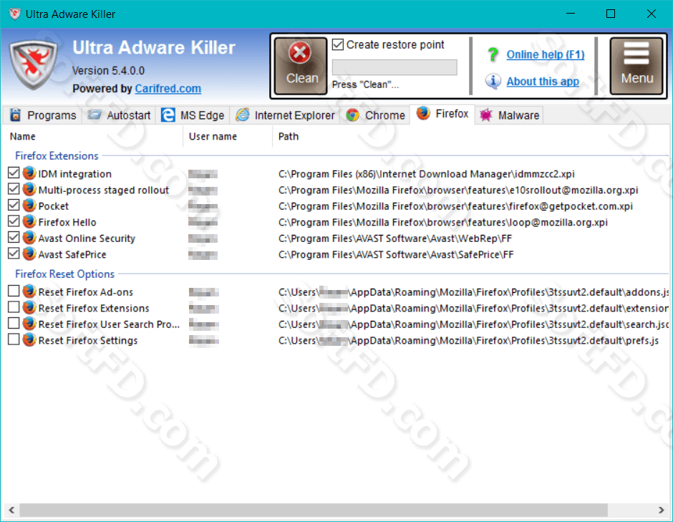Image resolution: width=673 pixels, height=522 pixels.
Task: Click the Firefox icon beside Reset Firefox User Search
Action: coord(29,323)
